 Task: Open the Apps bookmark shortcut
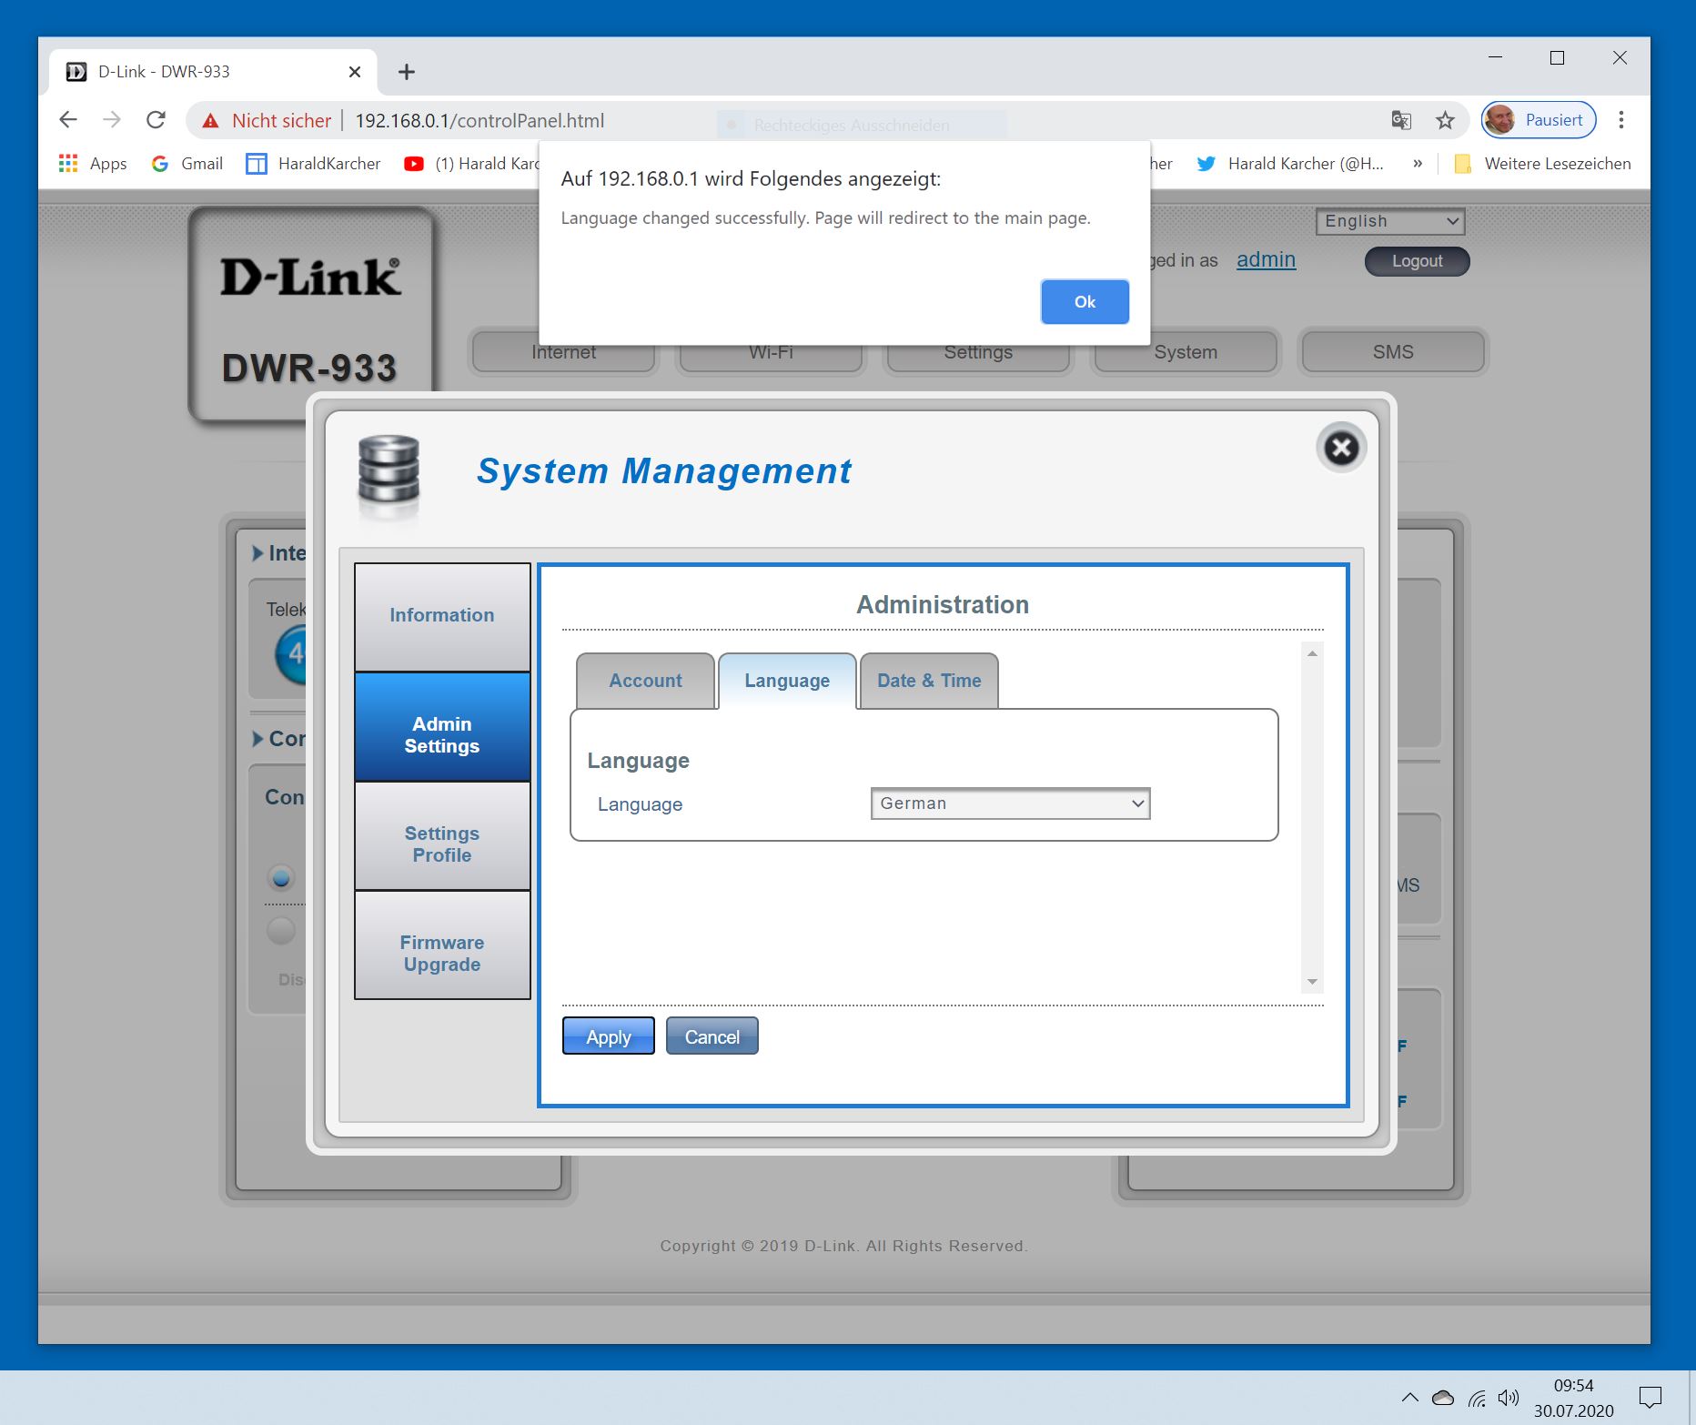(93, 164)
